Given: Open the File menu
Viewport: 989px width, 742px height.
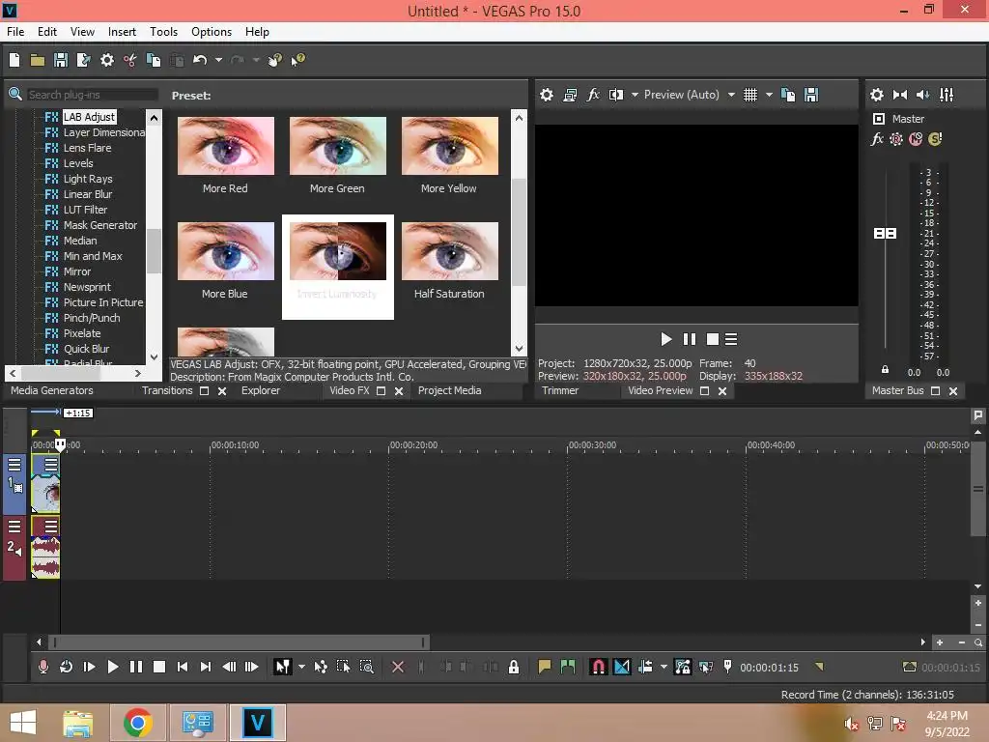Looking at the screenshot, I should [15, 32].
